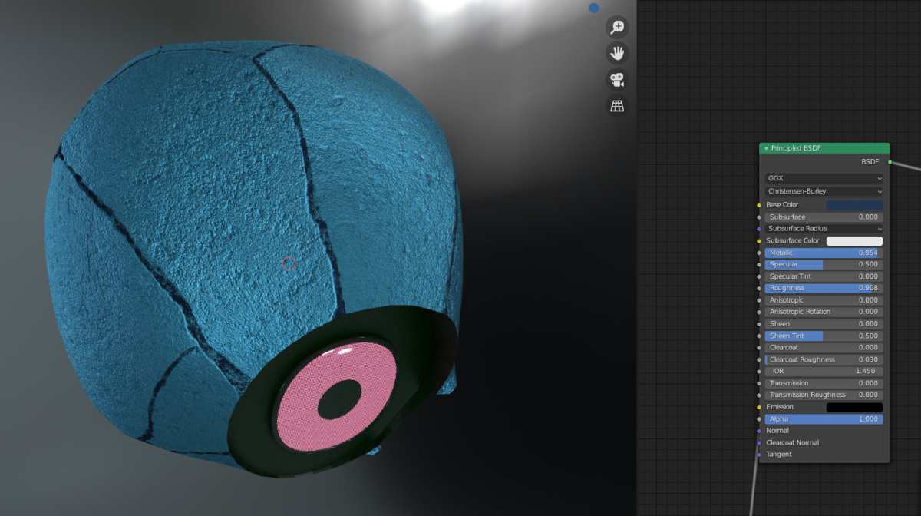921x516 pixels.
Task: Click the Anisotropic Rotation field
Action: 824,312
